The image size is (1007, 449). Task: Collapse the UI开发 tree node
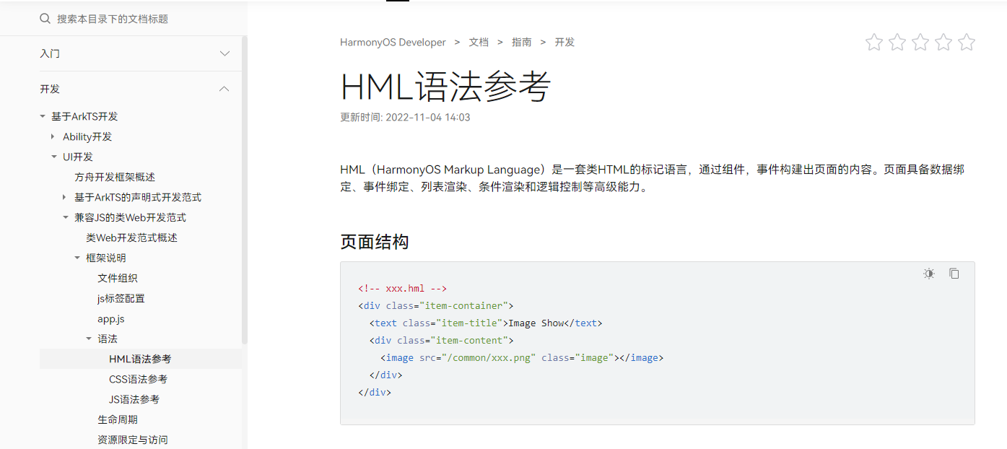point(53,156)
